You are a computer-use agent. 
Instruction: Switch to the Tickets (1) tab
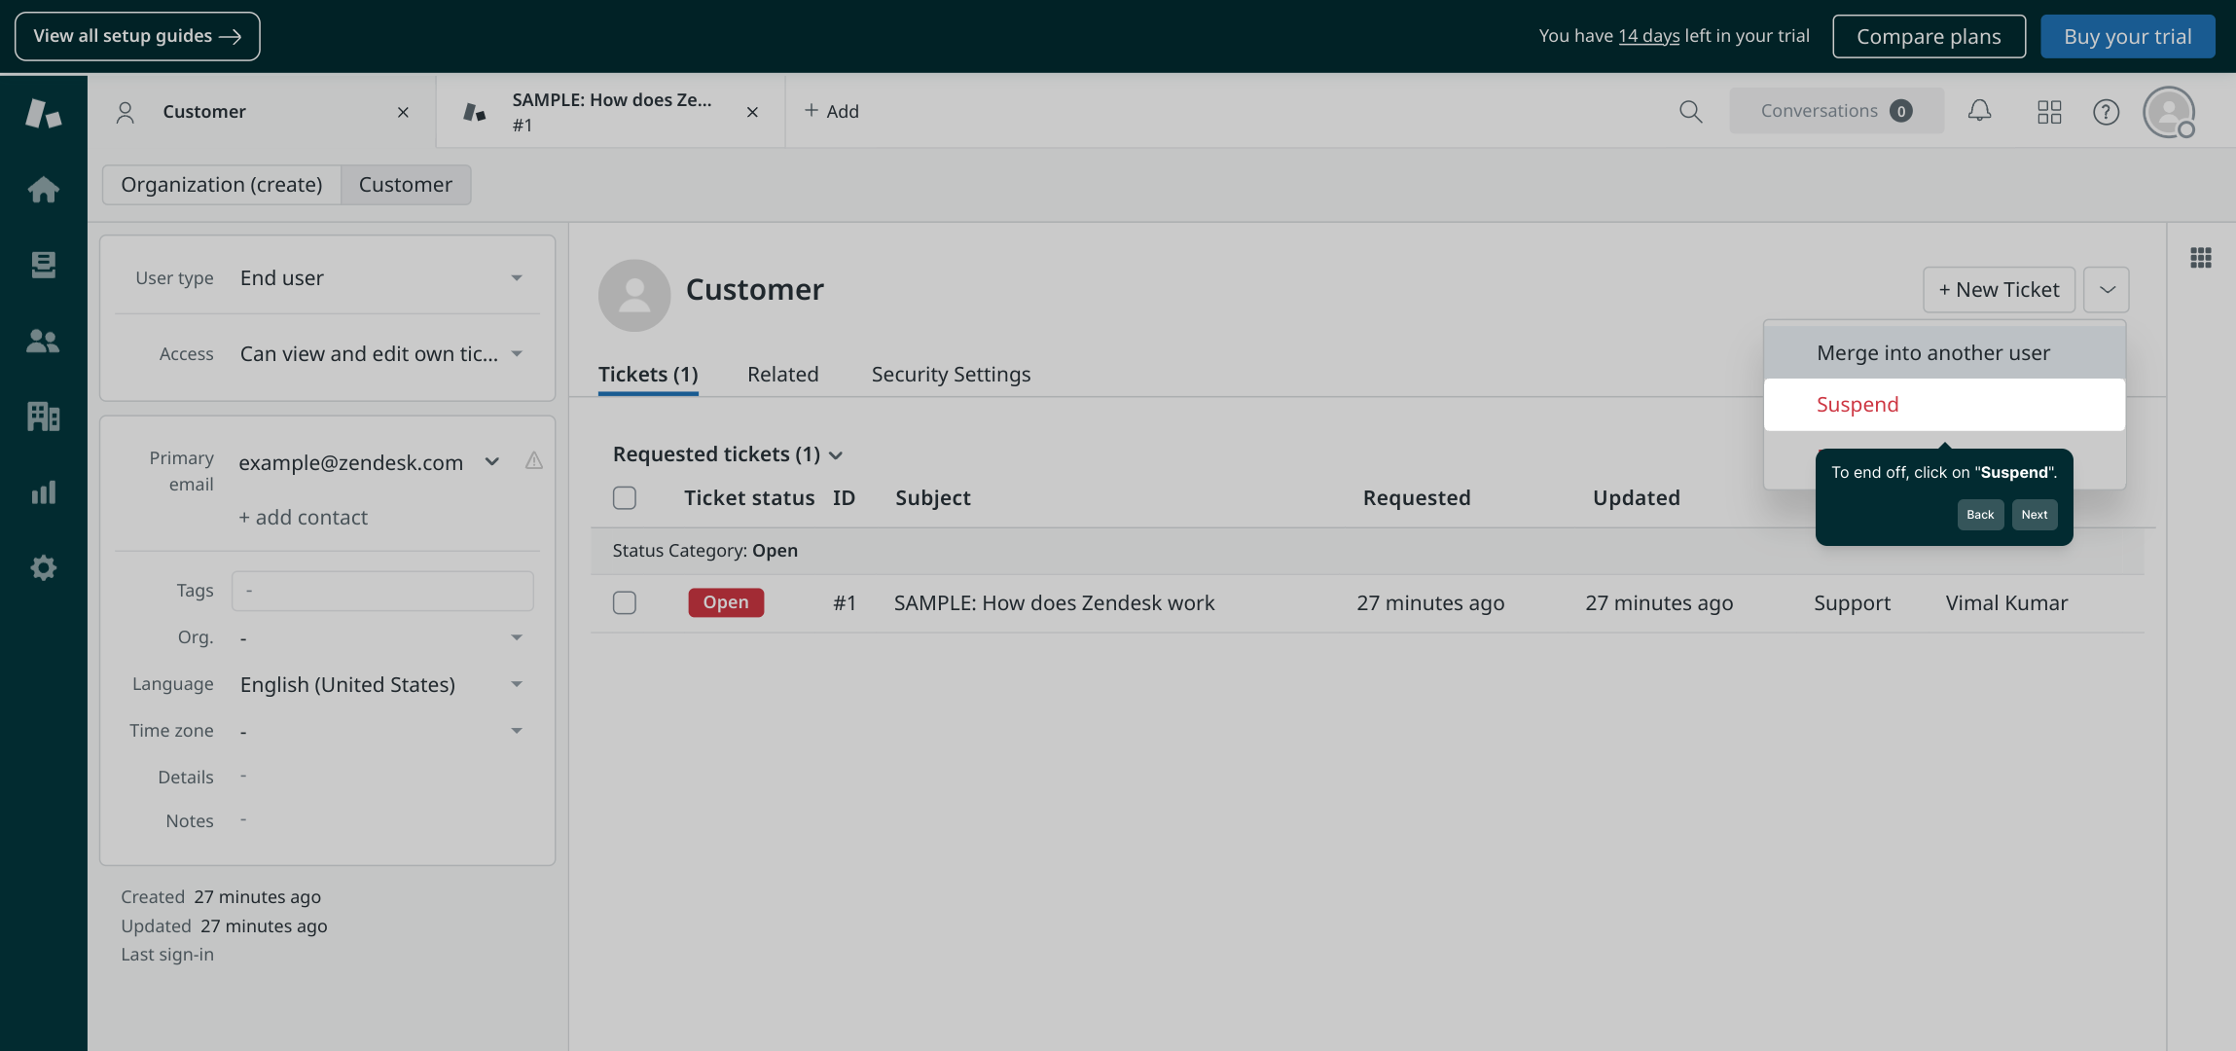pos(648,375)
